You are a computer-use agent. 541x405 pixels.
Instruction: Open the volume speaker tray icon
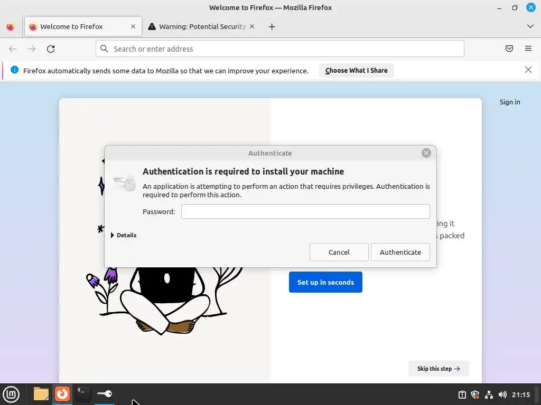pyautogui.click(x=502, y=394)
